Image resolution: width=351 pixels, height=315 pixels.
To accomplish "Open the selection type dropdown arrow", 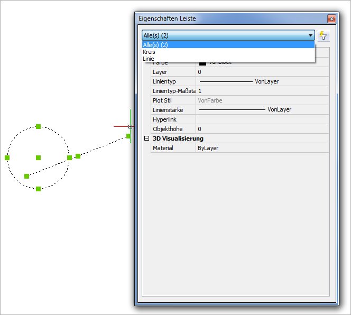I will point(310,35).
